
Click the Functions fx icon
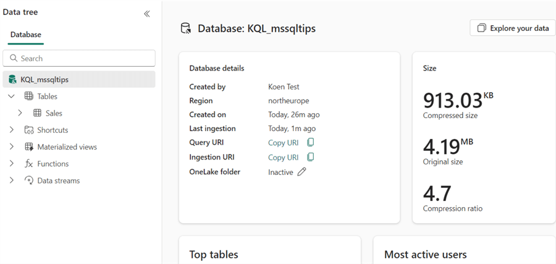click(x=28, y=164)
